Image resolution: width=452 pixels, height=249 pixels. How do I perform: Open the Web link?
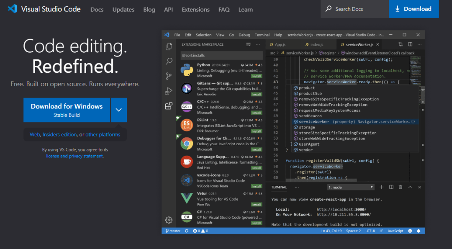(x=35, y=135)
